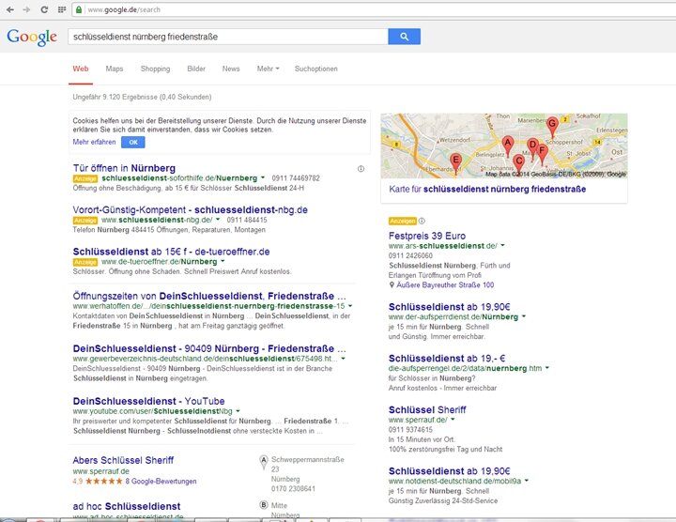Screen dimensions: 676x522
Task: Go forward with the browser forward arrow
Action: (x=26, y=9)
